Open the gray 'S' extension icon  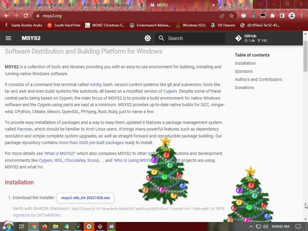tap(253, 16)
